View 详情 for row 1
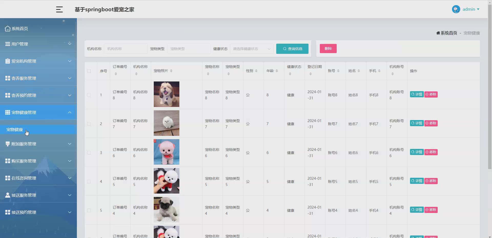The height and width of the screenshot is (238, 492). tap(417, 94)
